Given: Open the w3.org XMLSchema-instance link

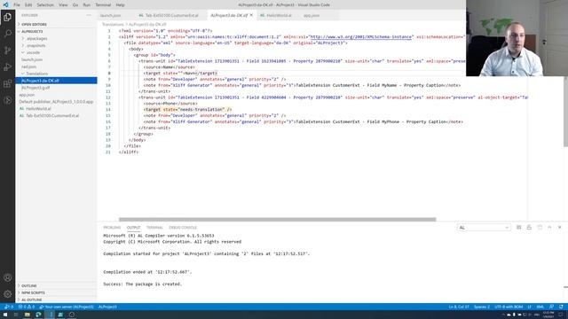Looking at the screenshot, I should click(x=361, y=37).
